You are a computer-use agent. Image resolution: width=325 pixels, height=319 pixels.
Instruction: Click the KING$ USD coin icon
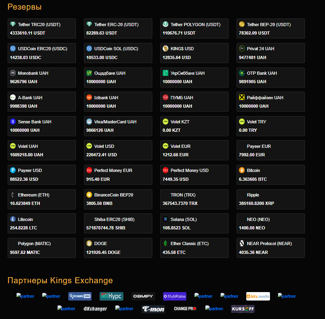point(166,48)
